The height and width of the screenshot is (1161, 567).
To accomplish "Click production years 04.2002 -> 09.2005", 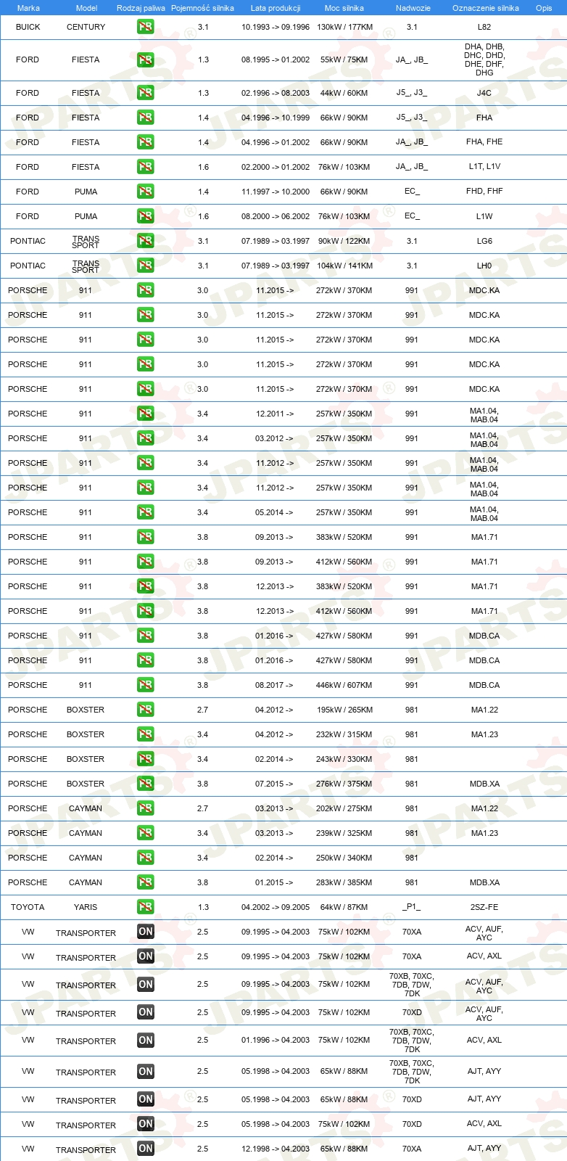I will point(276,907).
